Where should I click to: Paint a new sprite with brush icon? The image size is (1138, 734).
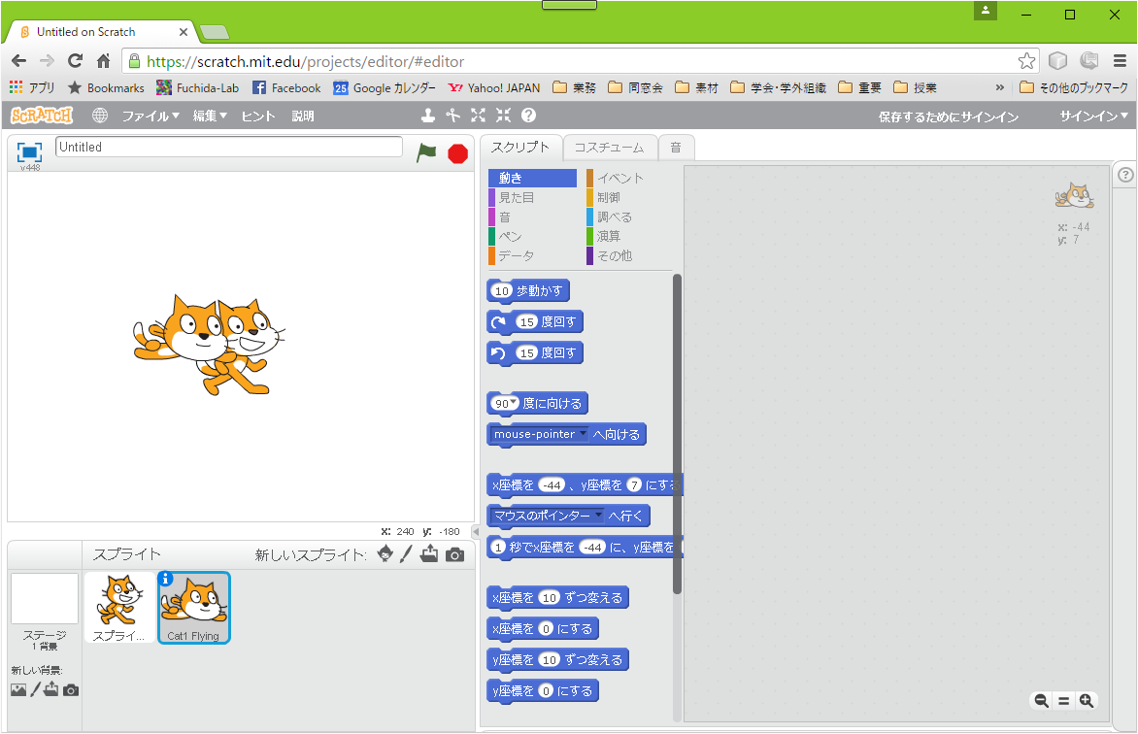point(407,554)
